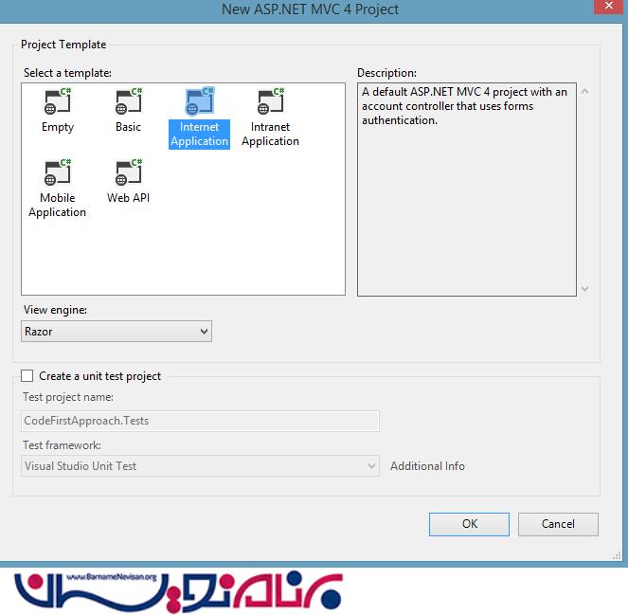
Task: Pick the Mobile Application template icon
Action: pos(58,172)
